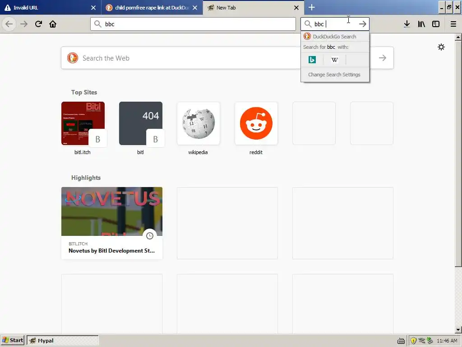The image size is (462, 347).
Task: Click the Highlights heading
Action: [x=86, y=178]
